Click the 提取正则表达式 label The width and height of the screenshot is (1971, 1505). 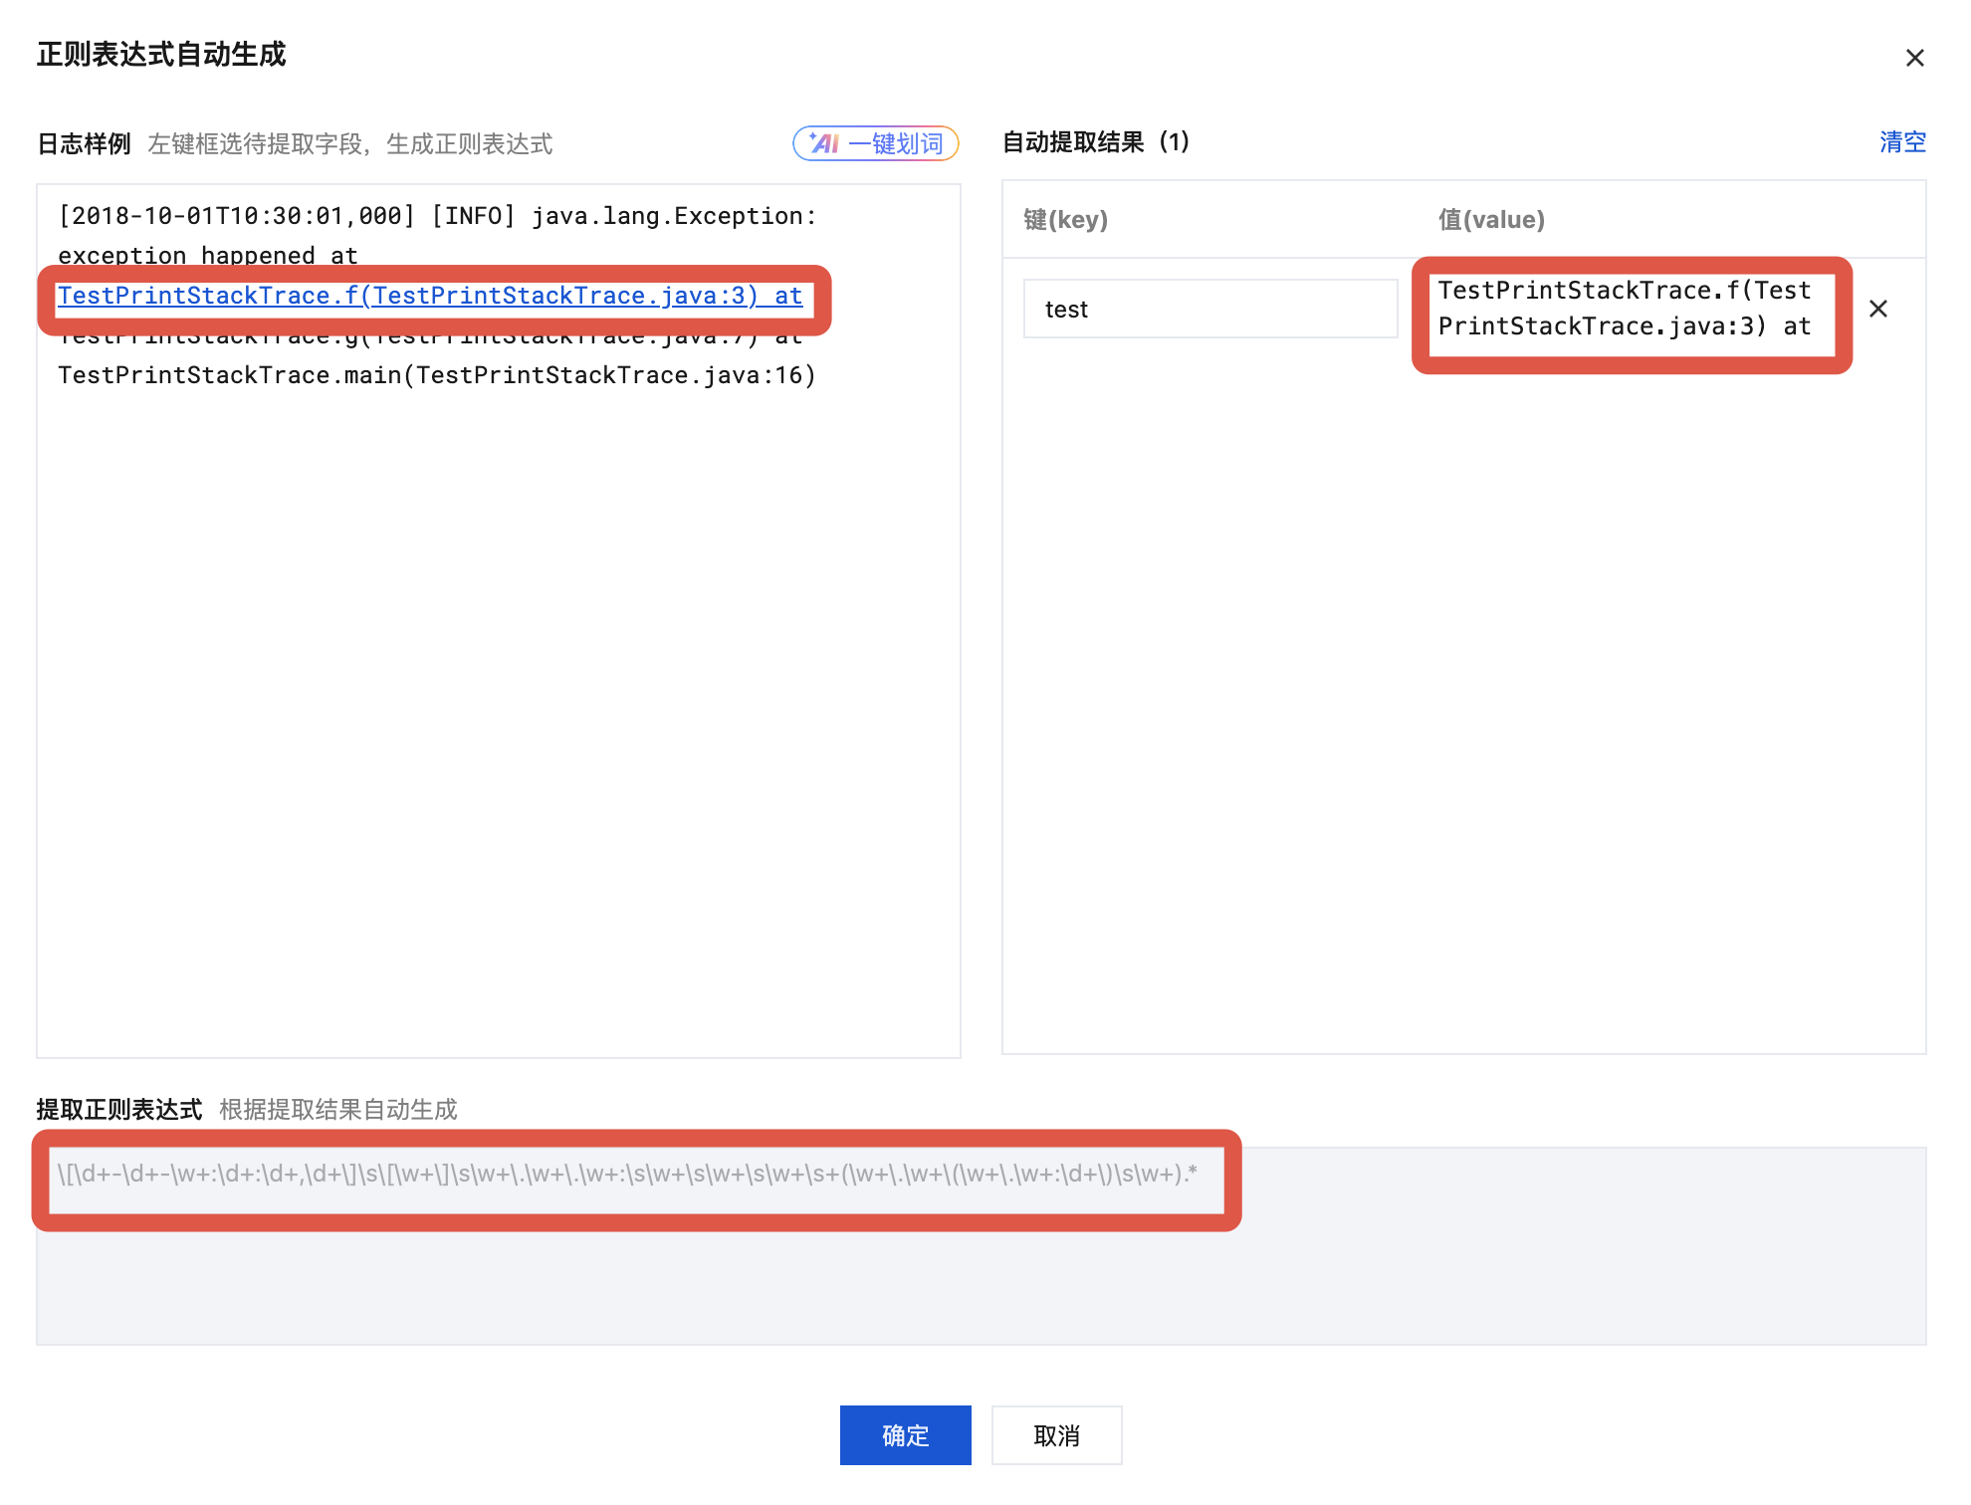119,1109
